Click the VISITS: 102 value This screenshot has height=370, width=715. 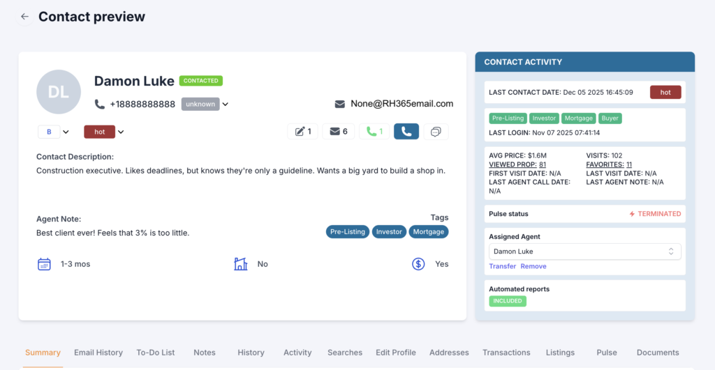[x=604, y=155]
